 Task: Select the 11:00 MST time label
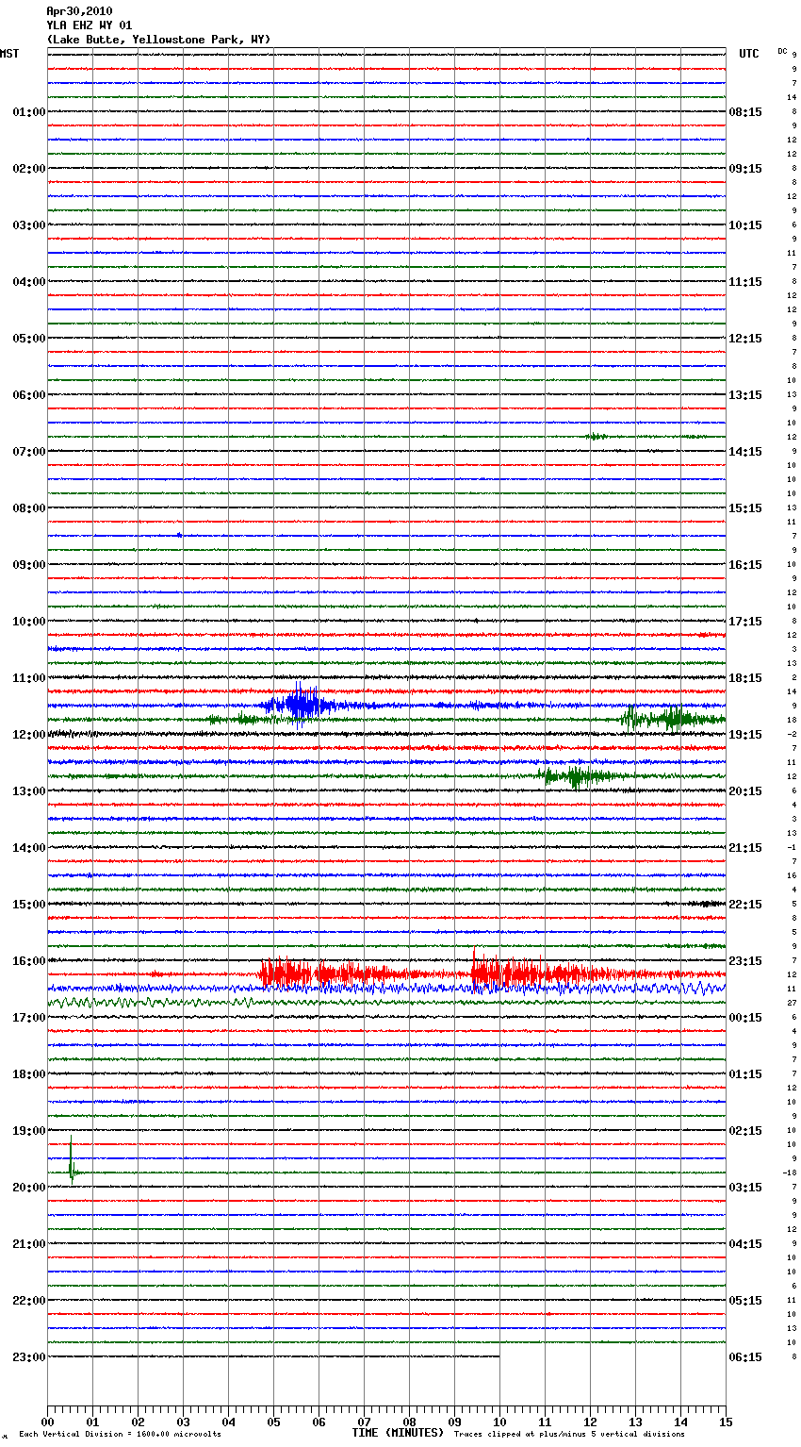tap(28, 678)
